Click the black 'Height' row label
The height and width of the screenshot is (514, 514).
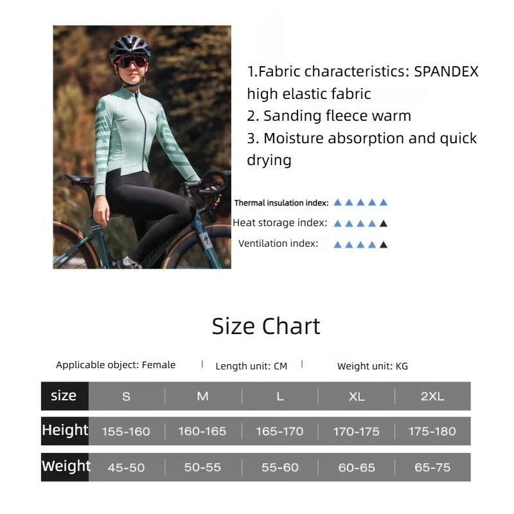pos(65,431)
